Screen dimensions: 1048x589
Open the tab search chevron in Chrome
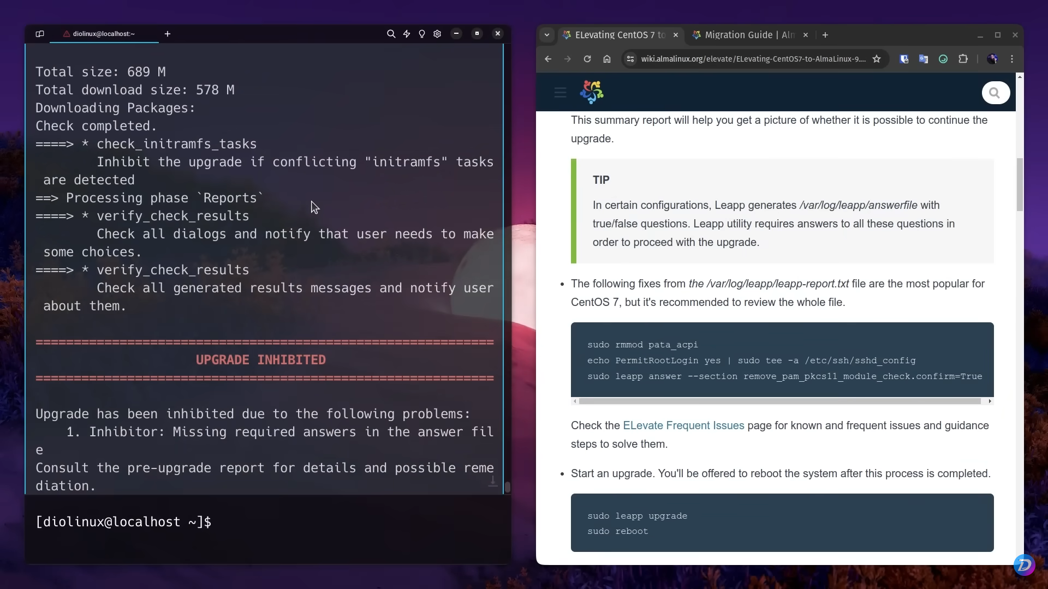[x=547, y=34]
